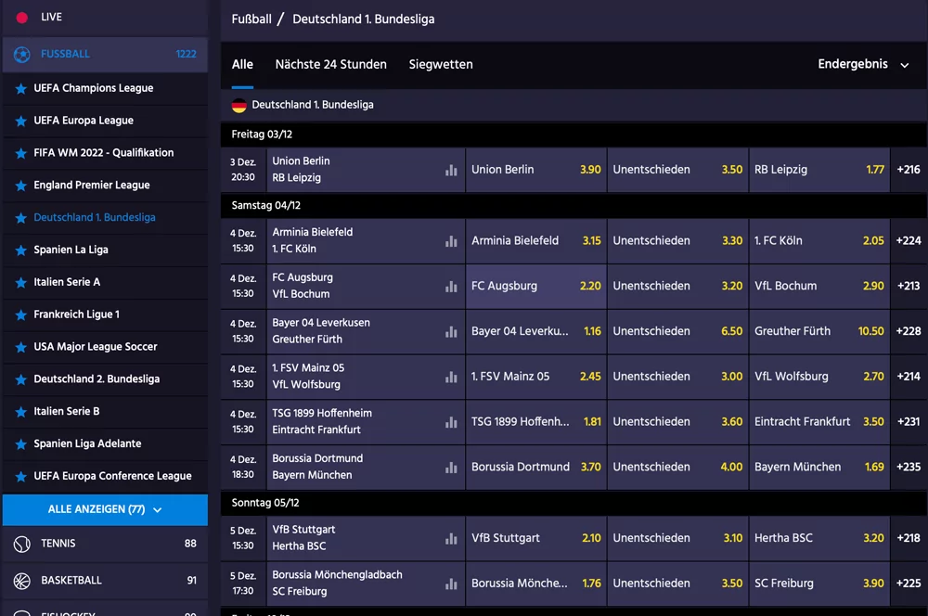Click the star icon beside UEFA Europa League

coord(20,121)
